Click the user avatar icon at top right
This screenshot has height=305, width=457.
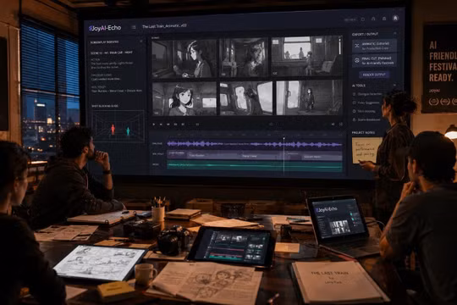395,18
